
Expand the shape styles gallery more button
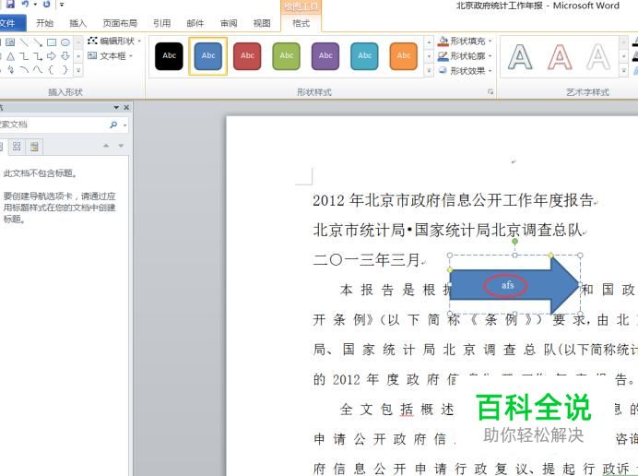point(429,71)
